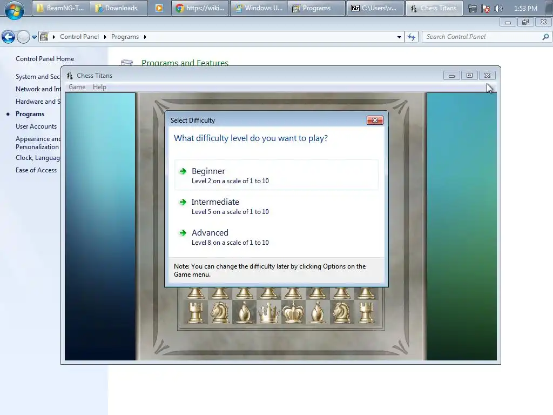The image size is (553, 415).
Task: Switch to Downloads taskbar folder
Action: click(118, 8)
